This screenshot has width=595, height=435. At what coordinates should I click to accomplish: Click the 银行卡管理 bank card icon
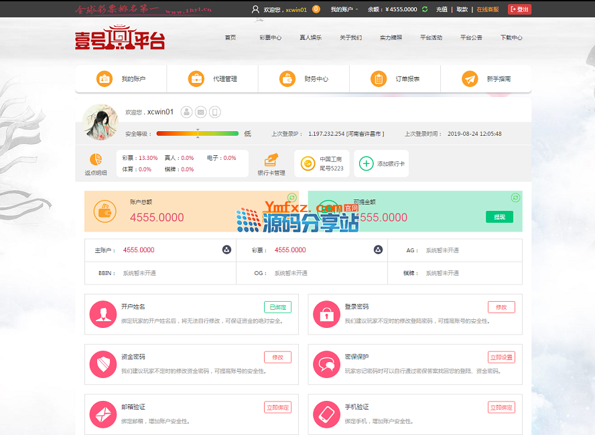pyautogui.click(x=271, y=160)
